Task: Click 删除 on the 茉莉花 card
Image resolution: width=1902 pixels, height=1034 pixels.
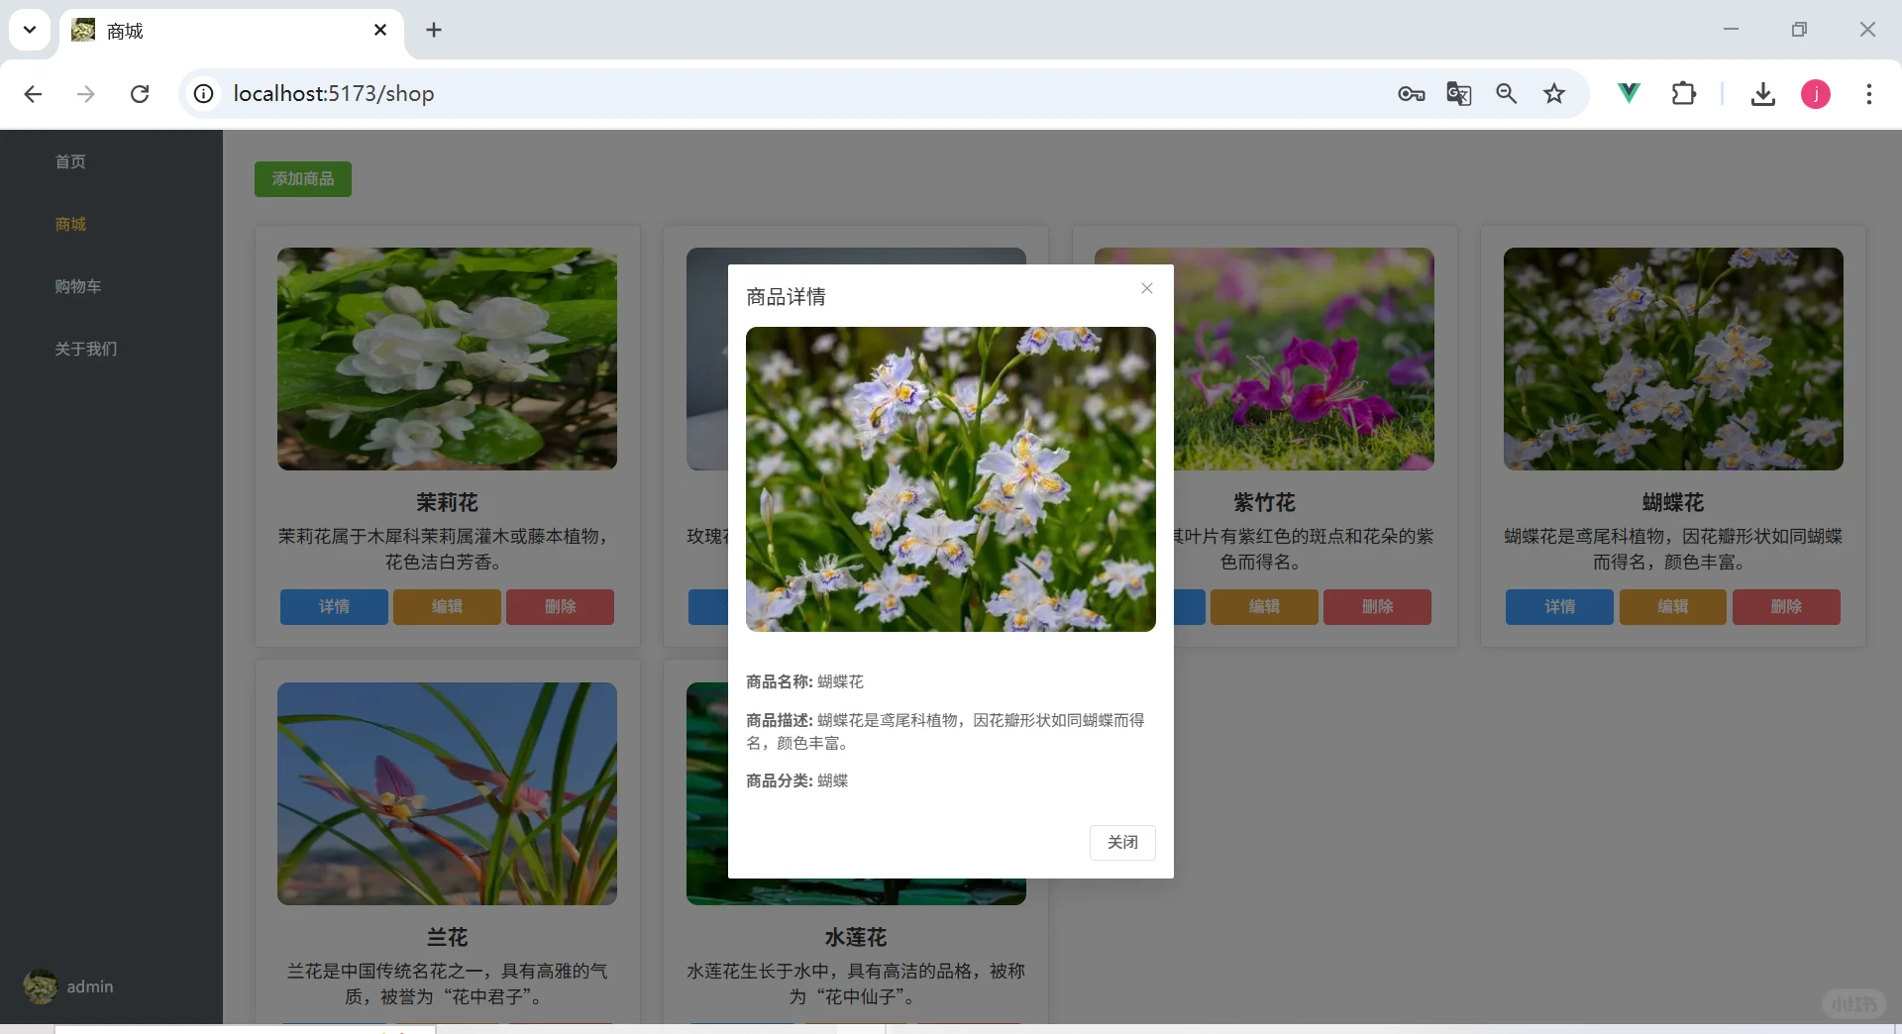Action: (560, 606)
